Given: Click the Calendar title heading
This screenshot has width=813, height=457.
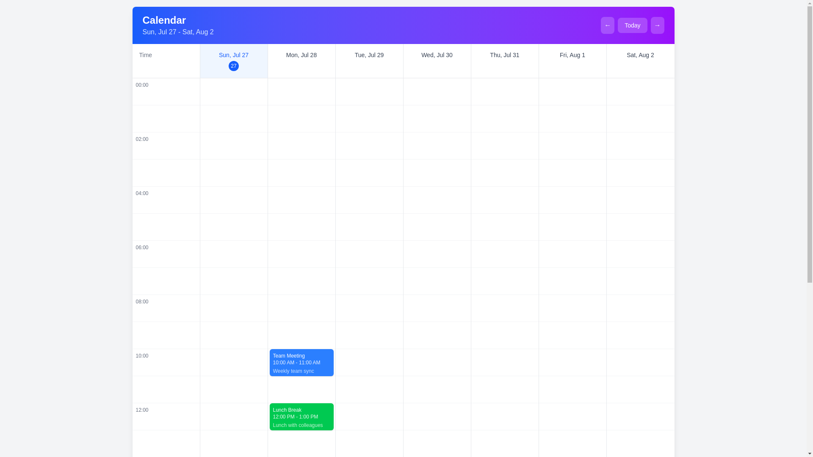Looking at the screenshot, I should coord(164,20).
